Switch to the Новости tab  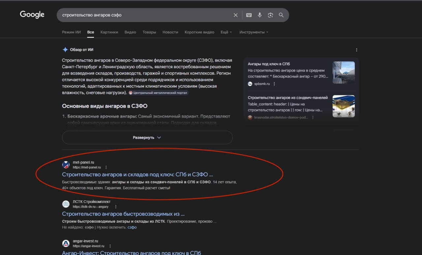coord(170,32)
